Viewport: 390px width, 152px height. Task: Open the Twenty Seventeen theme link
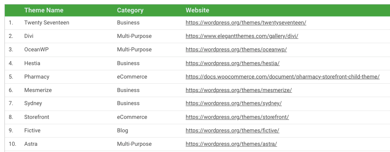[246, 23]
